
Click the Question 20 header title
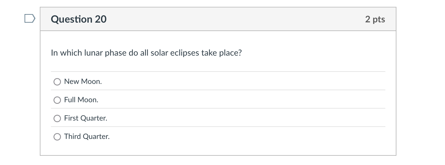click(79, 19)
